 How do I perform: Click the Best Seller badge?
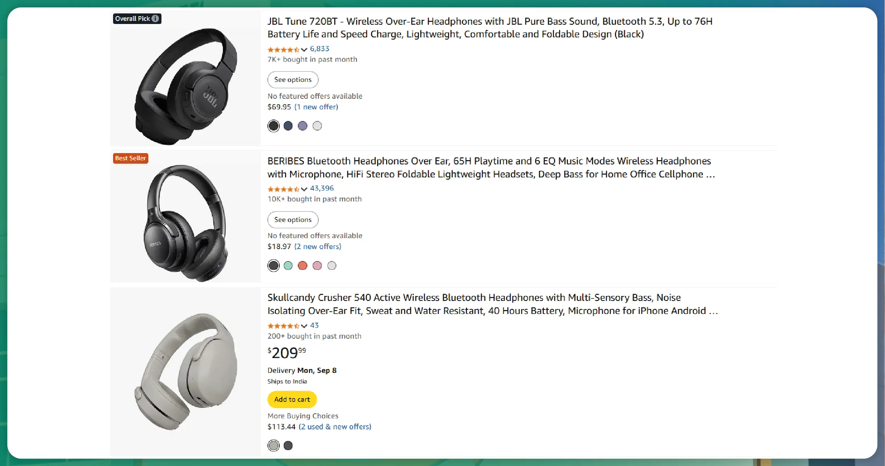130,158
